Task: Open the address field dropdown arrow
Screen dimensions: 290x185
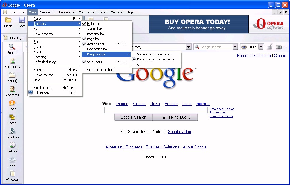Action: coord(188,47)
